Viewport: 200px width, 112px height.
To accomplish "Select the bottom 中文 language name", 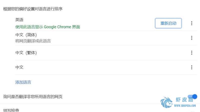I will point(19,67).
